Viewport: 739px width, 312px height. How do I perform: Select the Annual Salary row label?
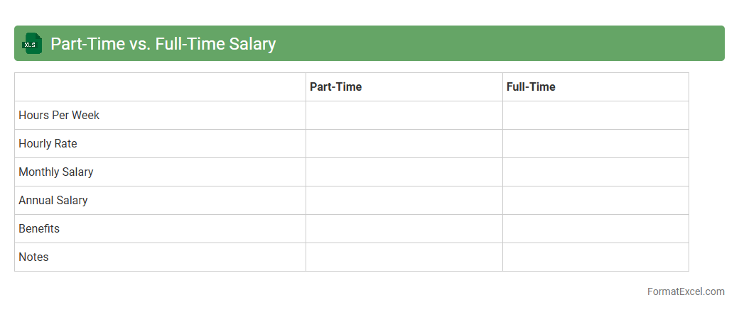click(53, 200)
